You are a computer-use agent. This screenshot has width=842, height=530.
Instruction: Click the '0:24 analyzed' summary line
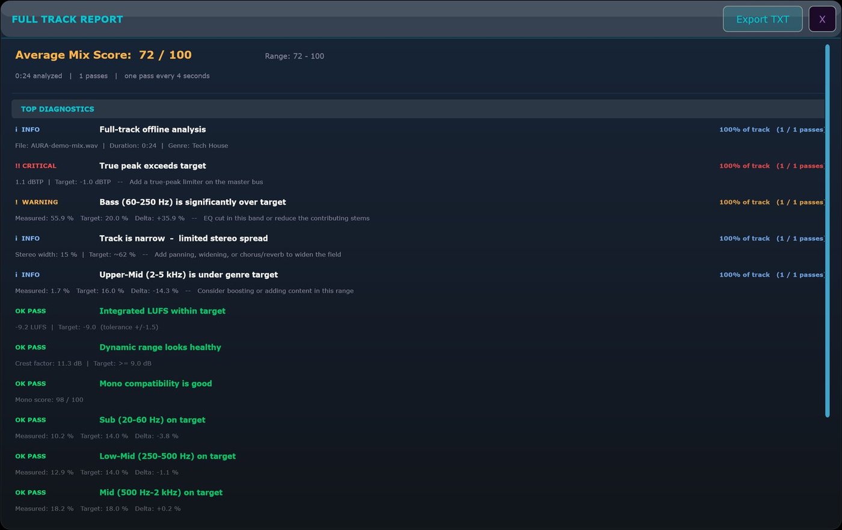[x=112, y=76]
